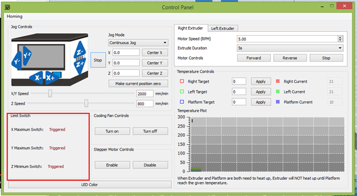Click the X position input field
357x196 pixels.
pos(126,53)
